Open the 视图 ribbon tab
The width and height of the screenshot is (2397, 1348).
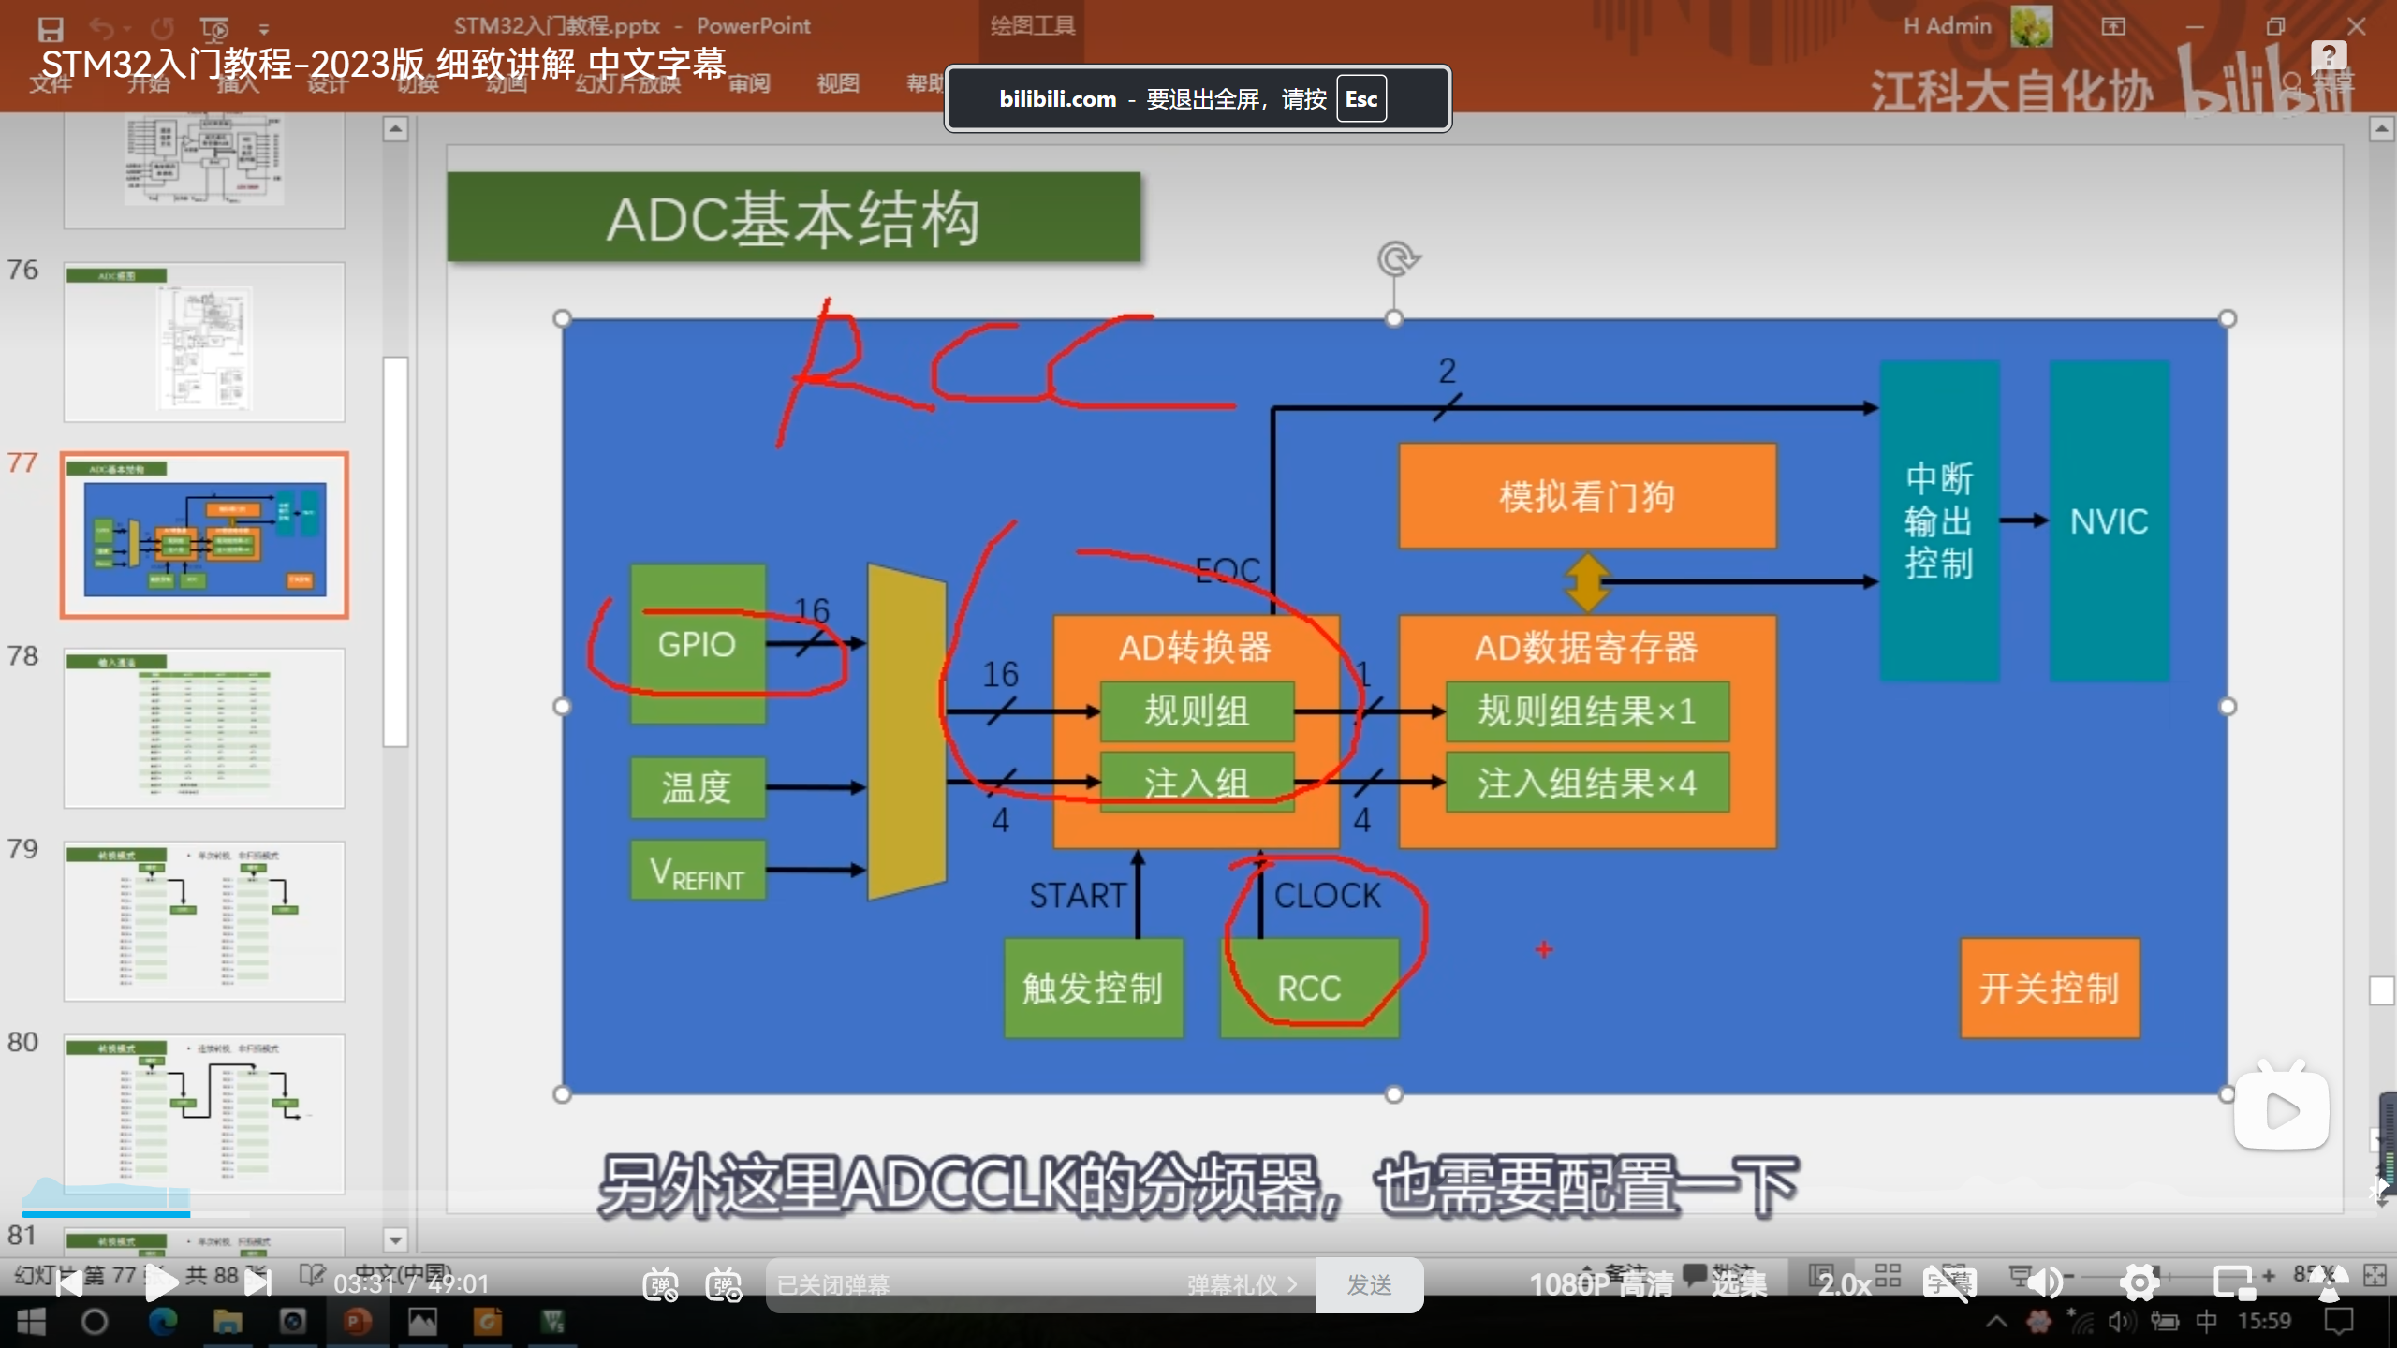click(x=838, y=83)
